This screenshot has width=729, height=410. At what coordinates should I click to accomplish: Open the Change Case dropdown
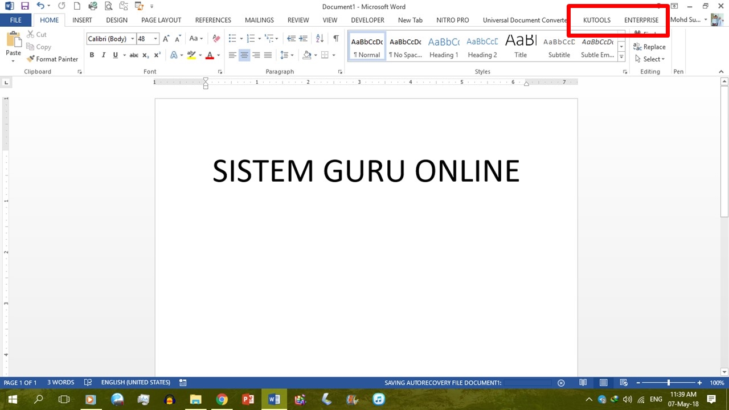click(196, 39)
